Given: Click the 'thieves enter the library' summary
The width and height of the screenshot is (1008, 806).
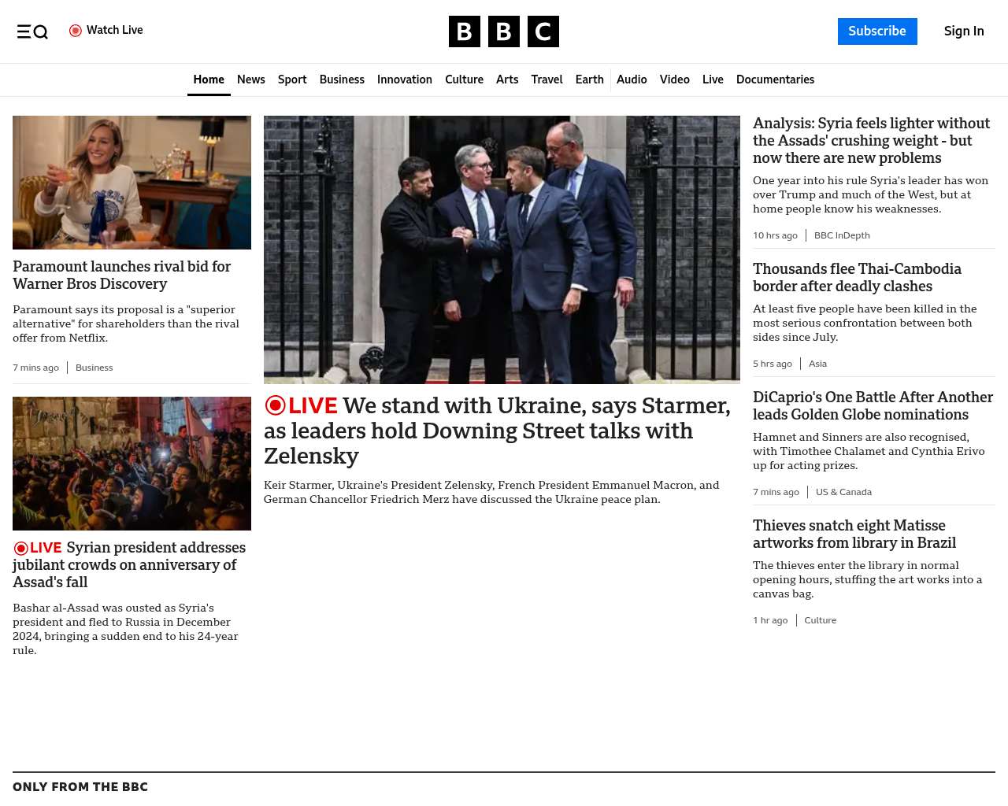Looking at the screenshot, I should click(x=868, y=579).
